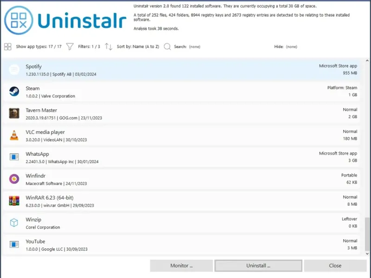Viewport: 371px width, 278px height.
Task: Select the WhatsApp app name
Action: (38, 154)
